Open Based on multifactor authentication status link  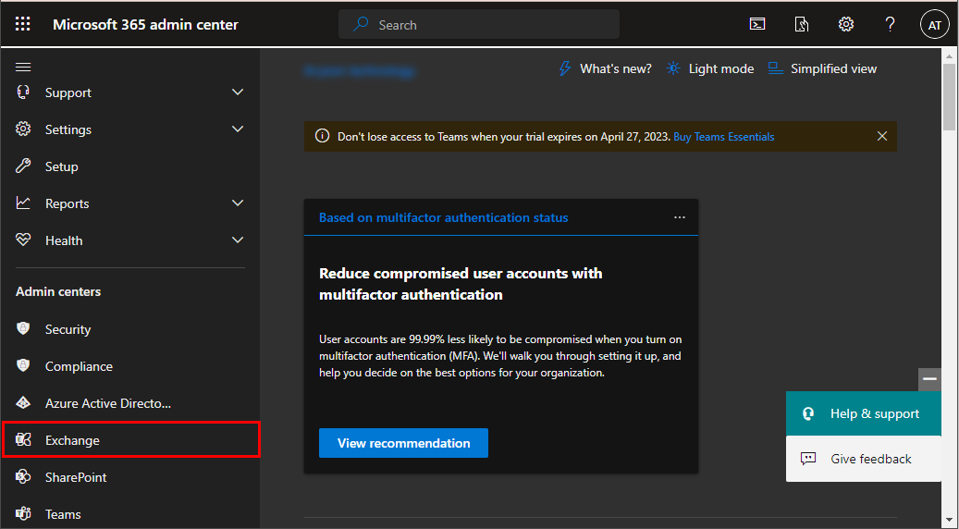point(443,217)
